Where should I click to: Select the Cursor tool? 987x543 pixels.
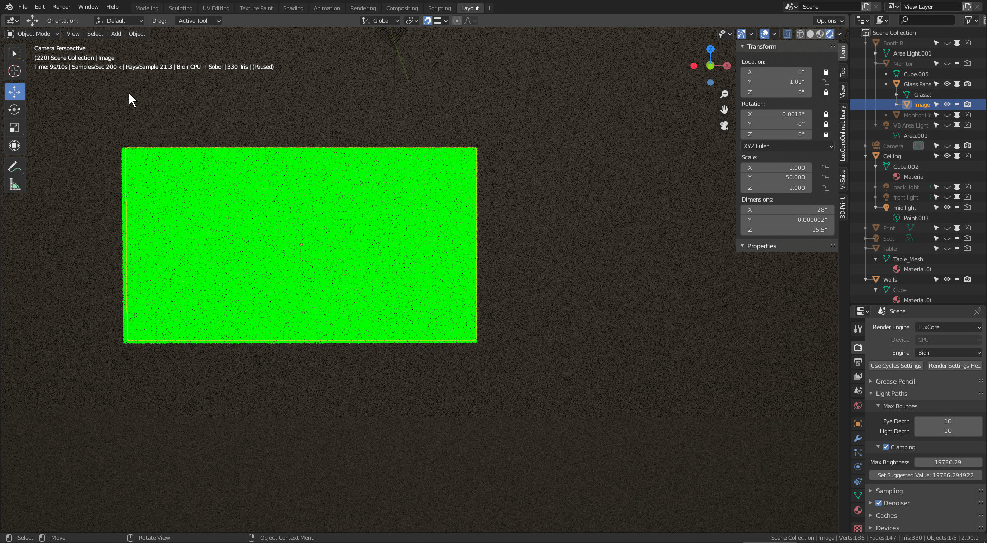point(14,71)
